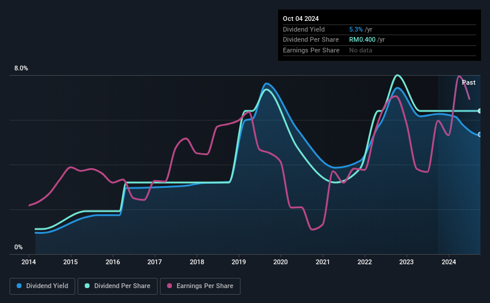Click the 2019 x-axis label
490x303 pixels.
point(239,262)
